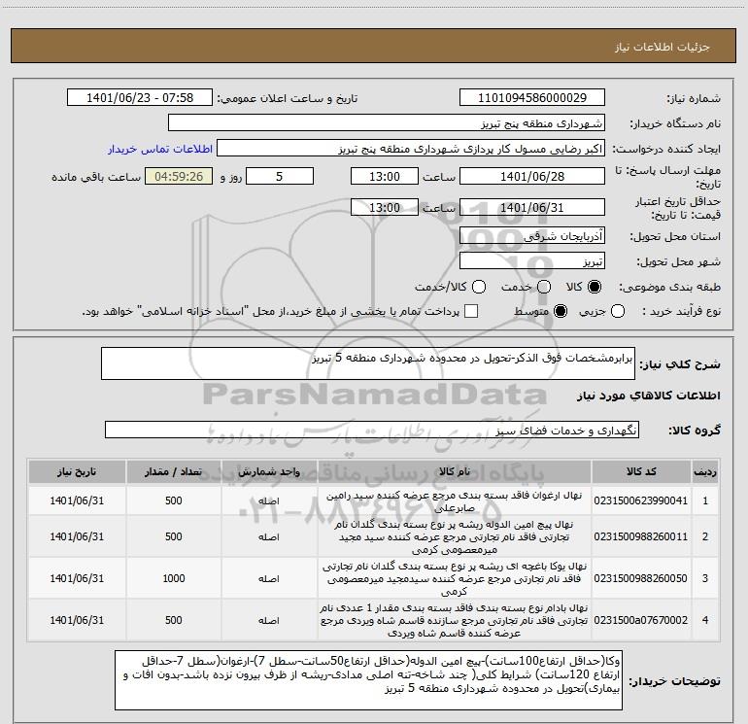The width and height of the screenshot is (748, 724).
Task: Click the نهال بادام product name in row 4
Action: point(455,620)
